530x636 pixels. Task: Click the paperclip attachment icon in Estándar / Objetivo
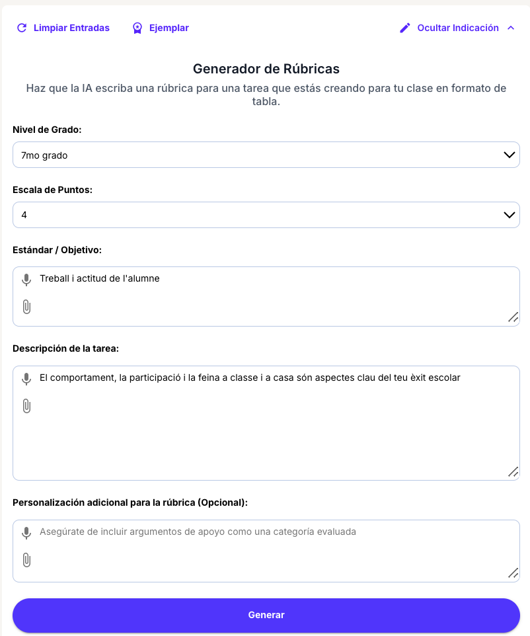26,307
